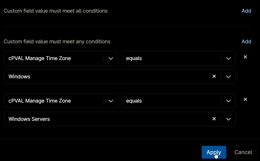Click Add link for all conditions

(x=246, y=11)
